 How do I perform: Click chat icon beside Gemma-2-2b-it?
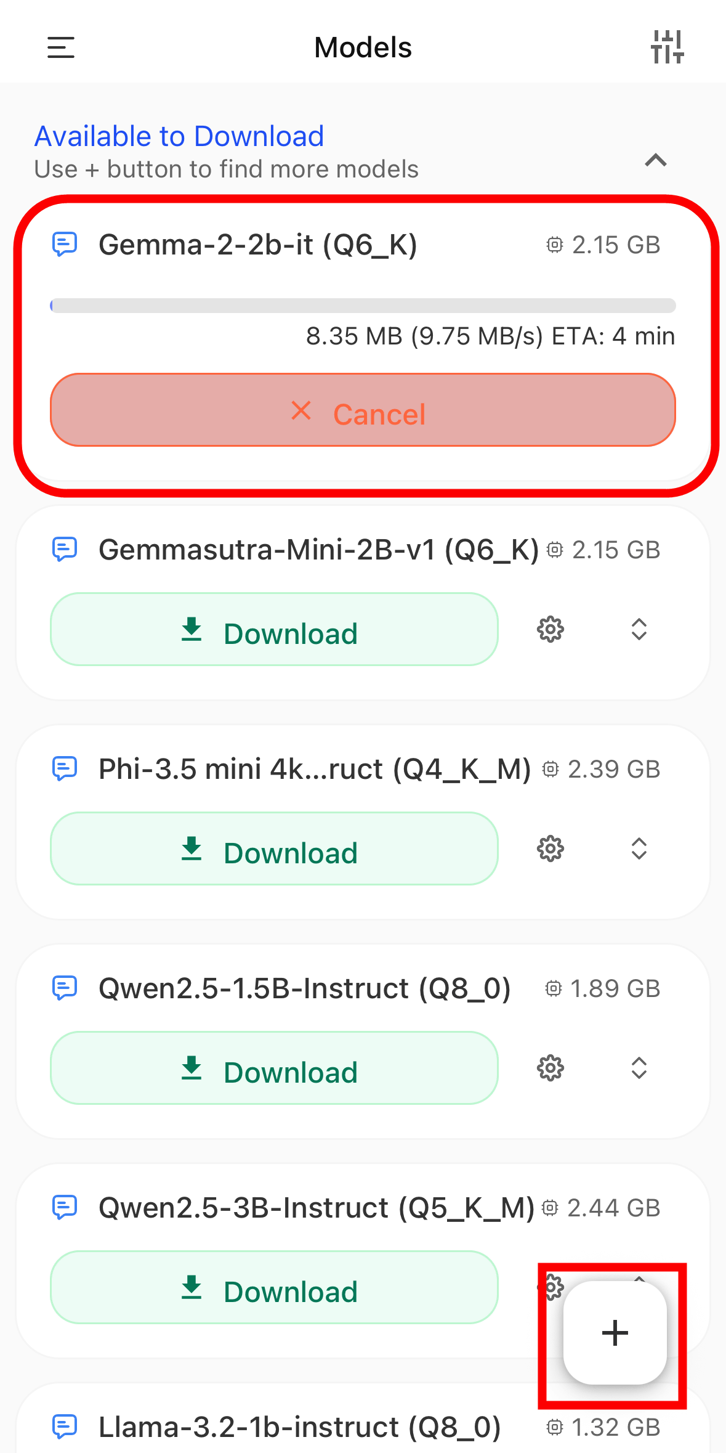[x=65, y=245]
